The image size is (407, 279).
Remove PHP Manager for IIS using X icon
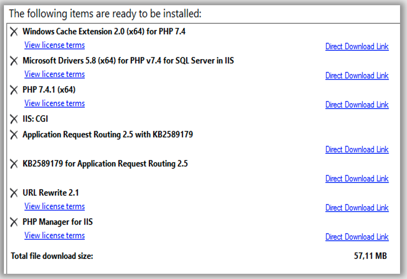(x=14, y=222)
